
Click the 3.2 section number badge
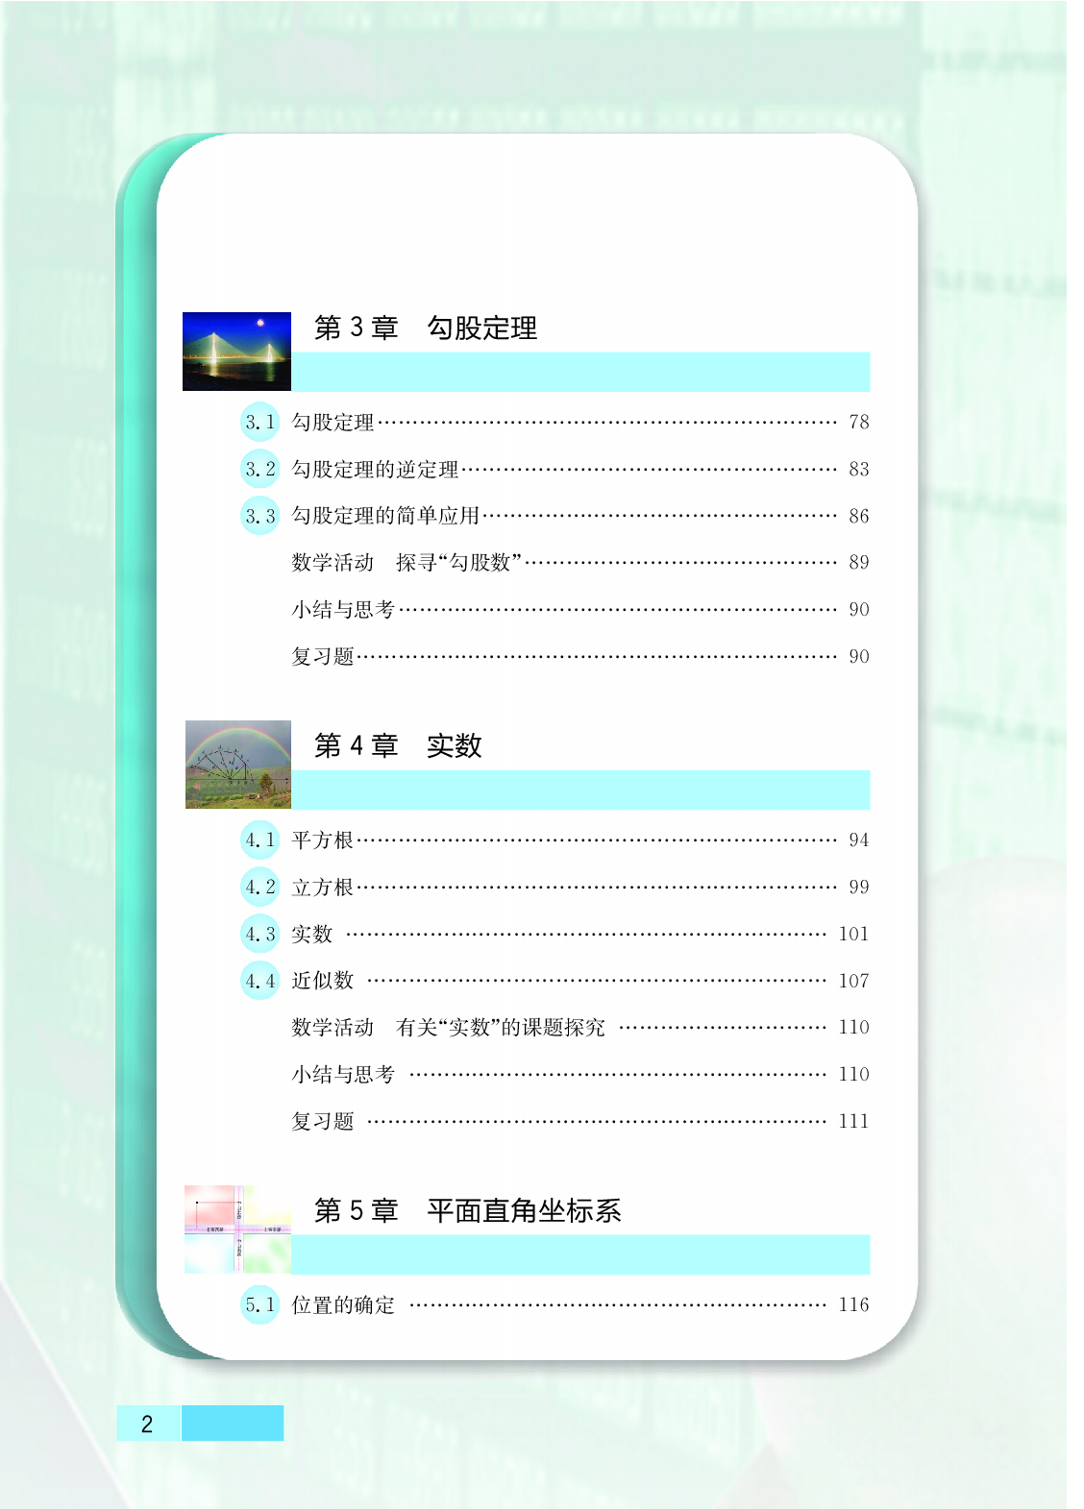259,469
